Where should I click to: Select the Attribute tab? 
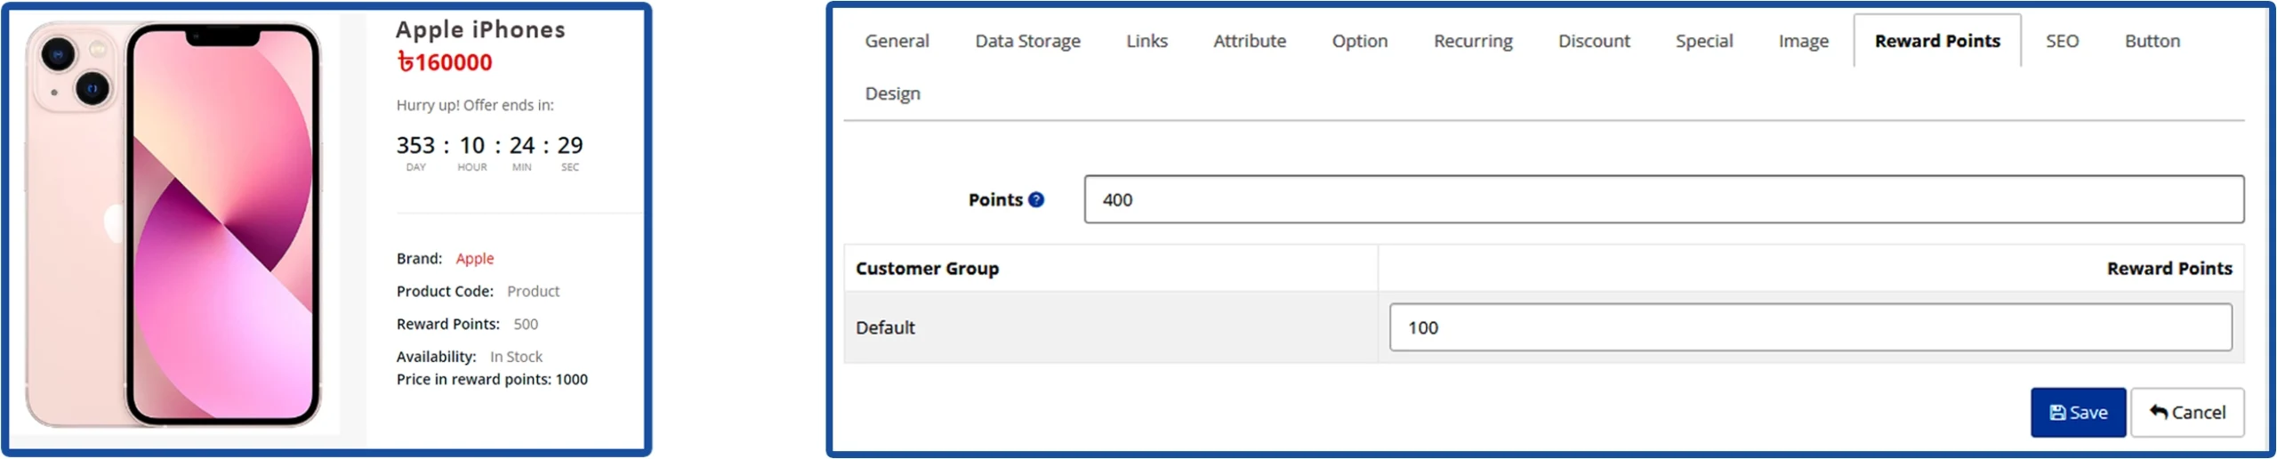(1249, 41)
